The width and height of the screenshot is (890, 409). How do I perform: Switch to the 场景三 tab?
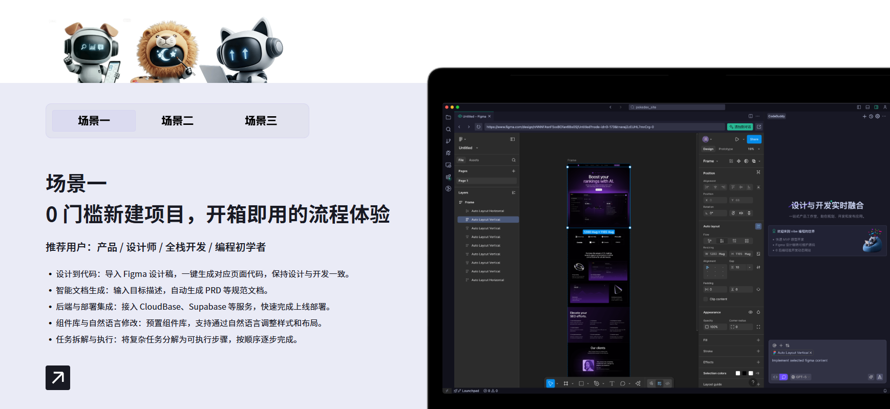click(261, 121)
